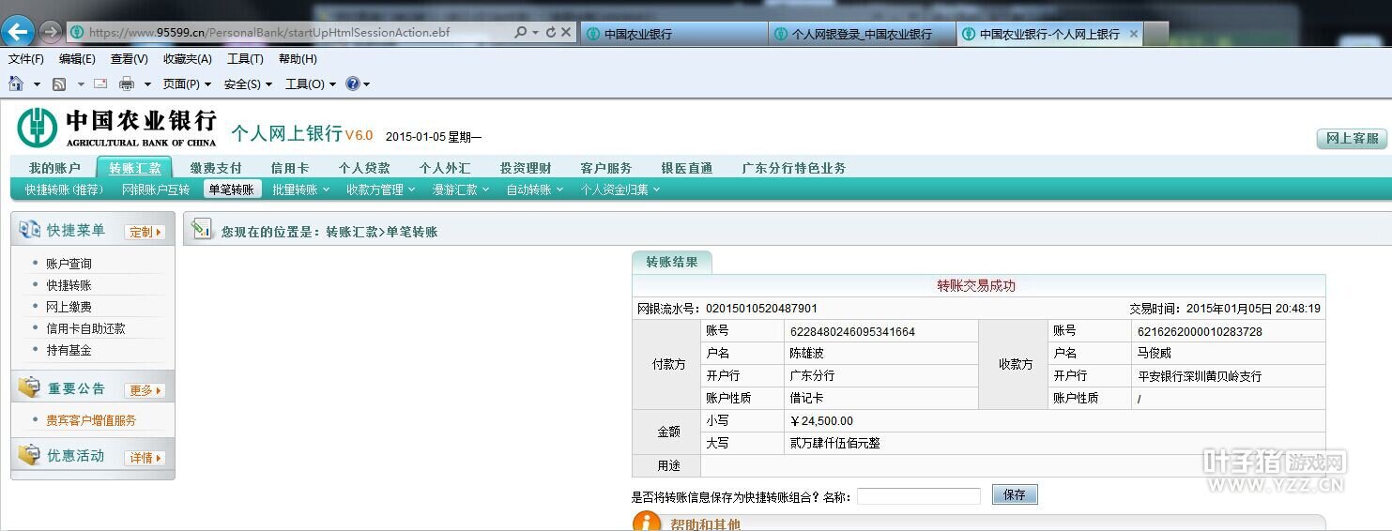Open the 收藏夹(A) menu

click(188, 59)
